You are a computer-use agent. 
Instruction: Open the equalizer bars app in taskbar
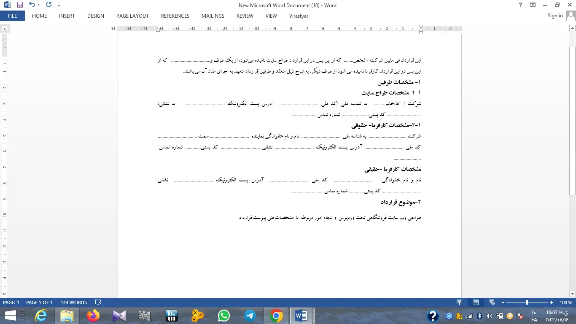tap(171, 316)
